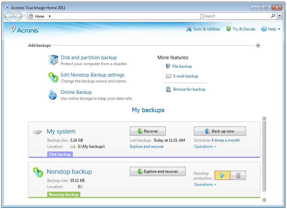Click the backups list scrollbar up arrow
This screenshot has height=209, width=287.
point(264,119)
